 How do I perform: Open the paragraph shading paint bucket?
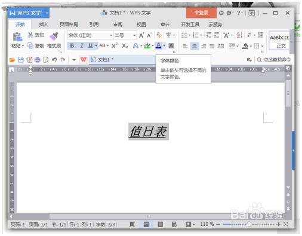pyautogui.click(x=245, y=46)
